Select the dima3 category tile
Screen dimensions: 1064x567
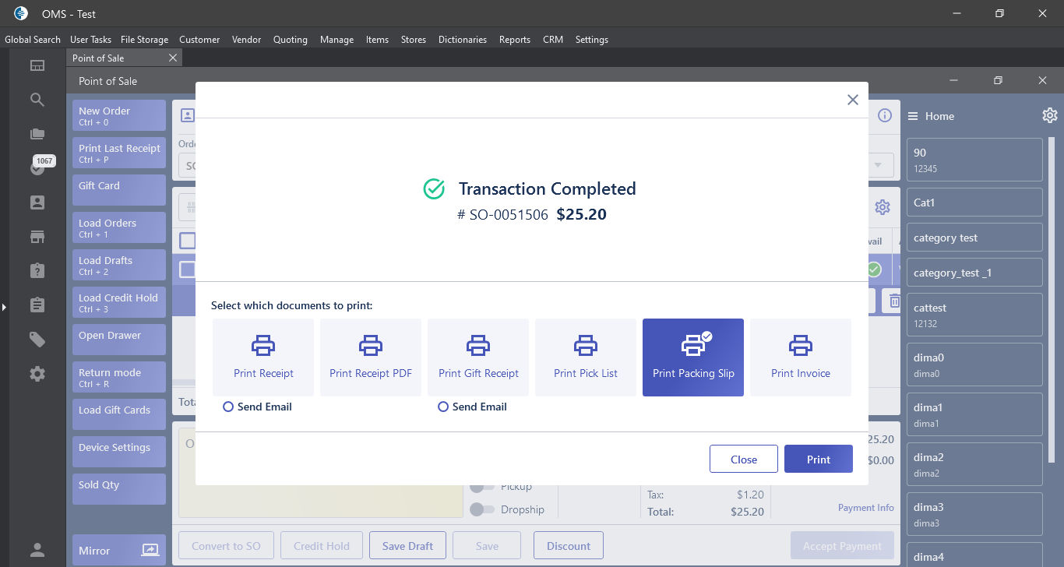(974, 514)
